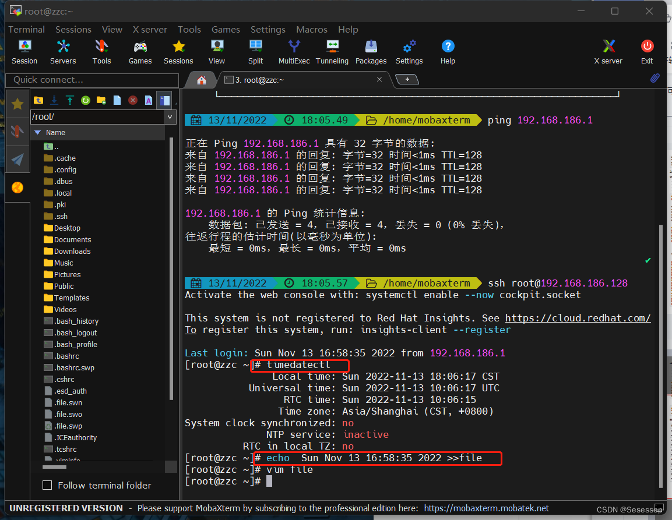Open the View menu

[112, 30]
